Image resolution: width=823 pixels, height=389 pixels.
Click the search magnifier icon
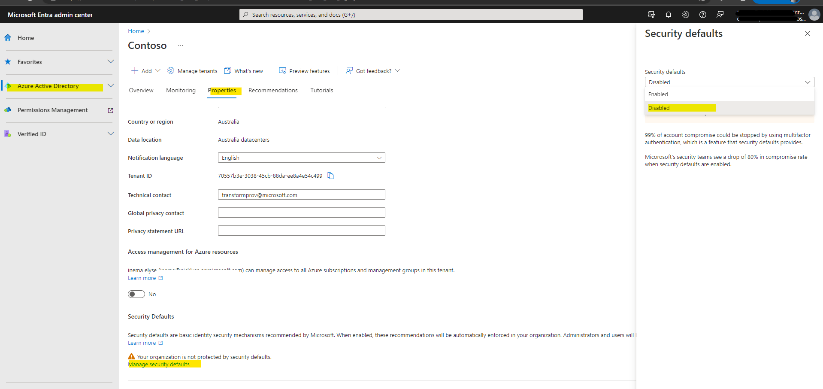(246, 15)
